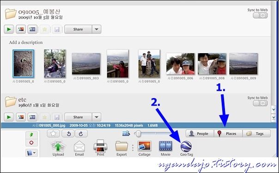The height and width of the screenshot is (173, 279).
Task: Open the Places panel
Action: tap(228, 133)
